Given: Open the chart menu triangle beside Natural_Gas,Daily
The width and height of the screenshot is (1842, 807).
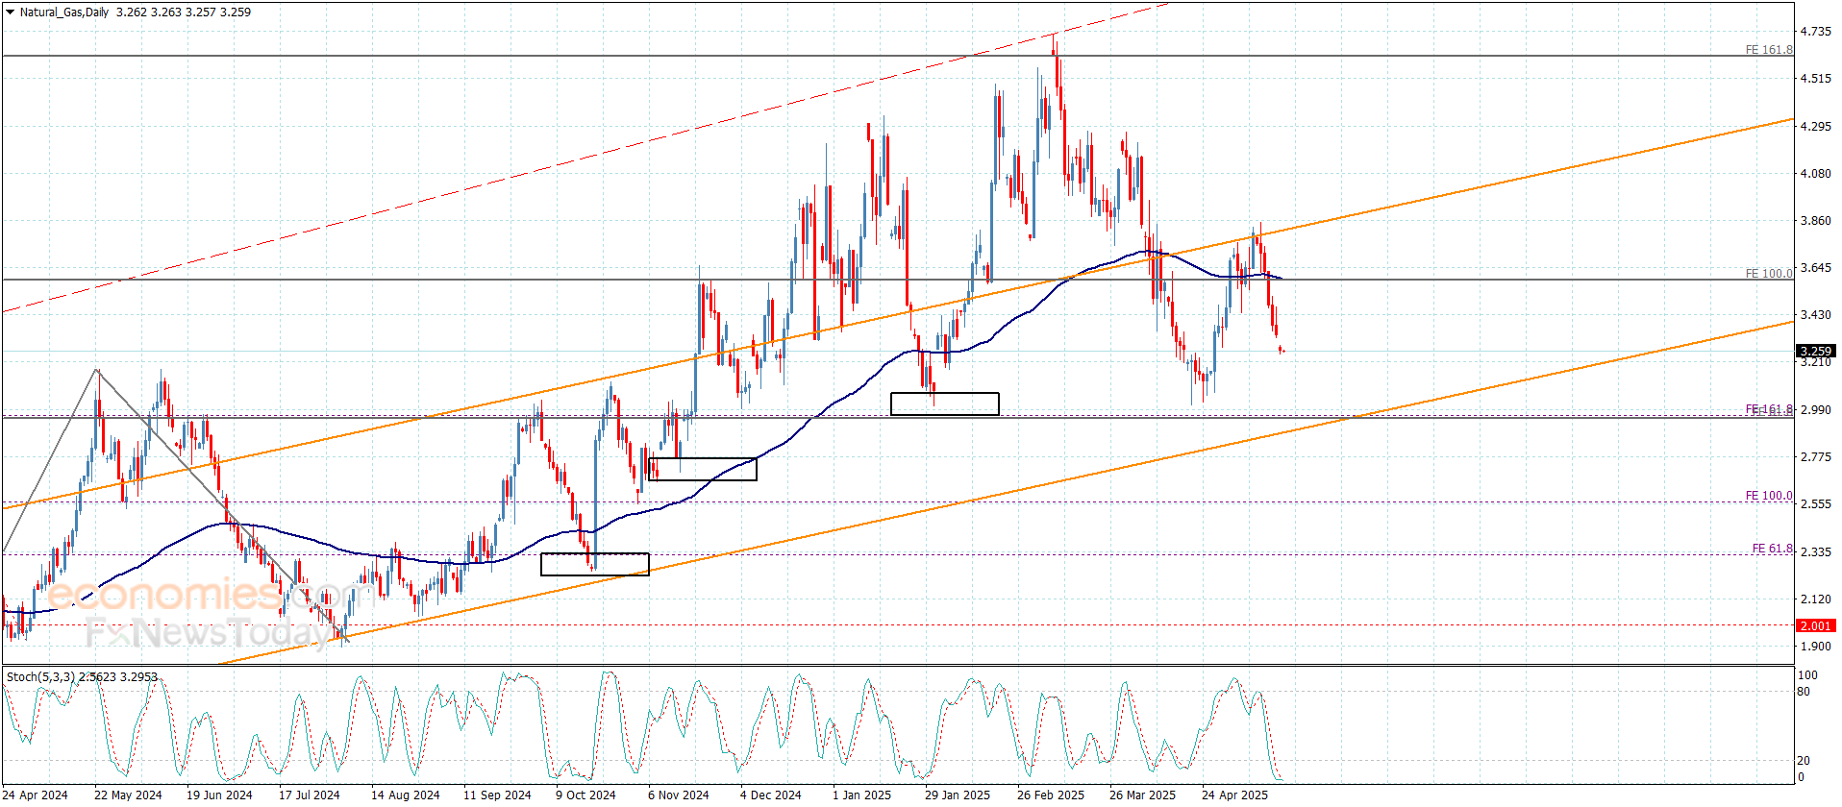Looking at the screenshot, I should (10, 12).
